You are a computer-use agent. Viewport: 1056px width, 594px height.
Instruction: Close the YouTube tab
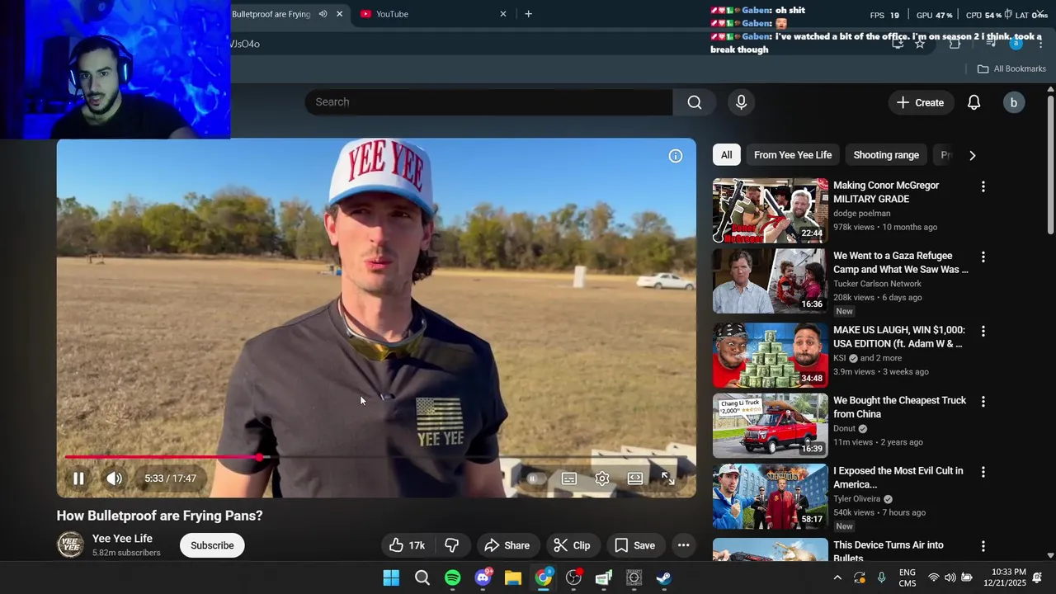(x=503, y=14)
